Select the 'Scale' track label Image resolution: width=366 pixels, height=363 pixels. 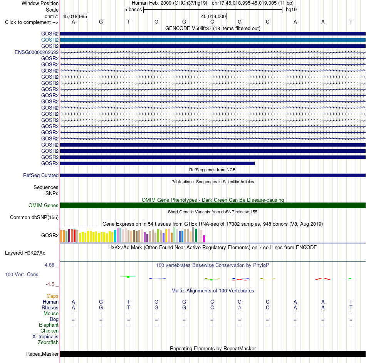click(x=52, y=10)
